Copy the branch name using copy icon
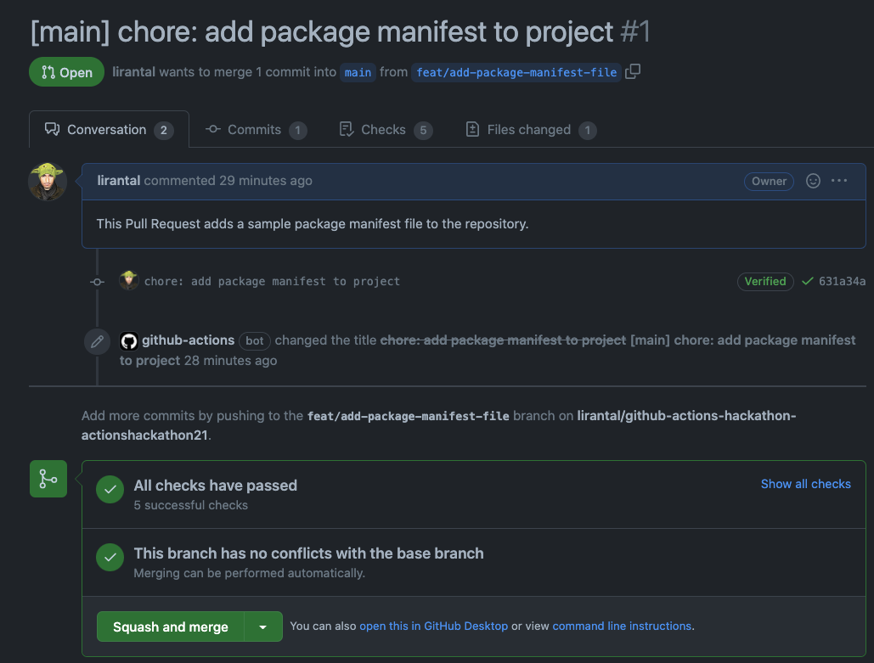This screenshot has height=663, width=874. (633, 72)
